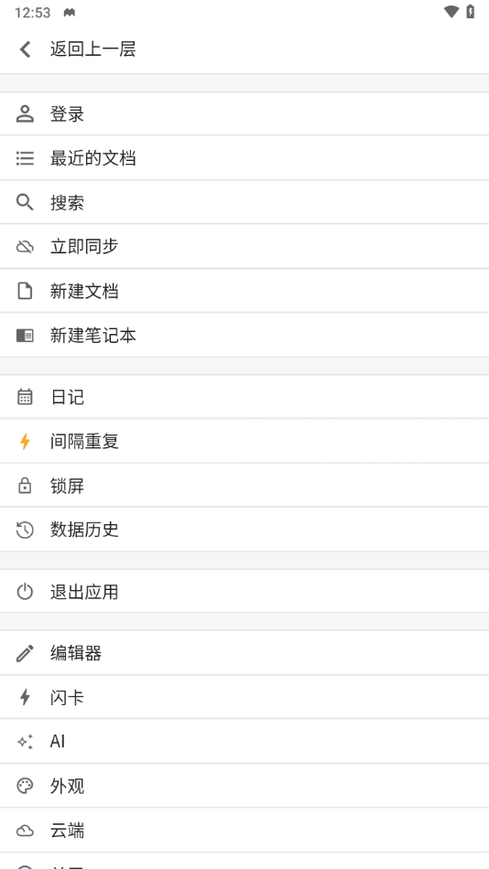Click the orange lightning icon 间隔重复

[x=25, y=441]
